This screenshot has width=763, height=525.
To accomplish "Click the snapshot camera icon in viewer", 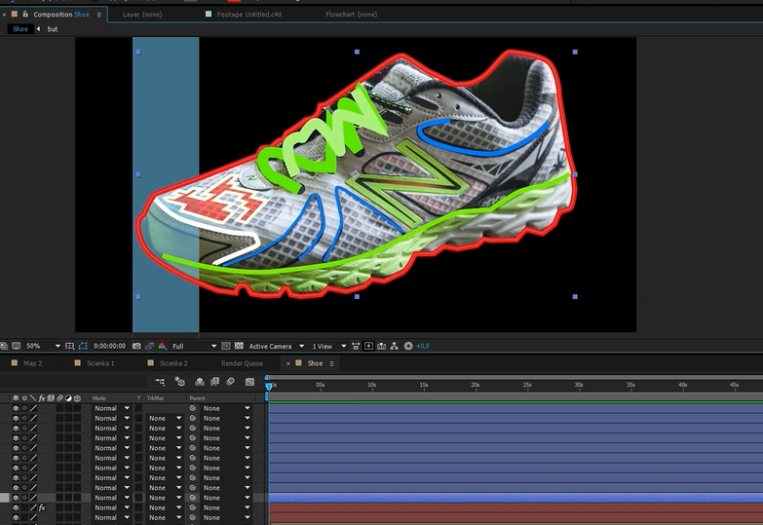I will point(135,346).
